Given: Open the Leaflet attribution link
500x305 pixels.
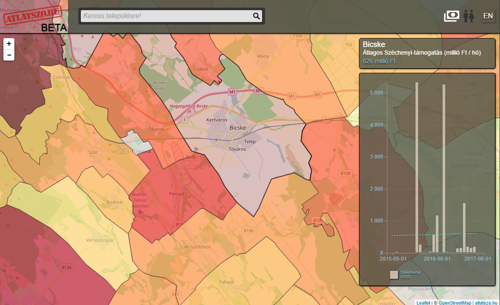Looking at the screenshot, I should 423,302.
